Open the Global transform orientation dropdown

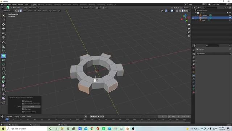point(86,8)
